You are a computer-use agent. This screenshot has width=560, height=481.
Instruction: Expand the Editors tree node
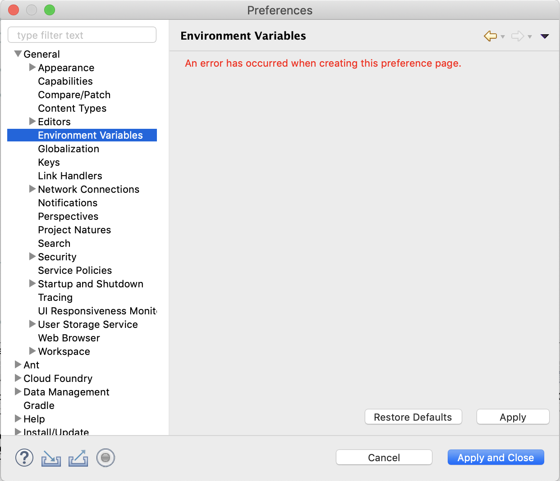click(32, 121)
